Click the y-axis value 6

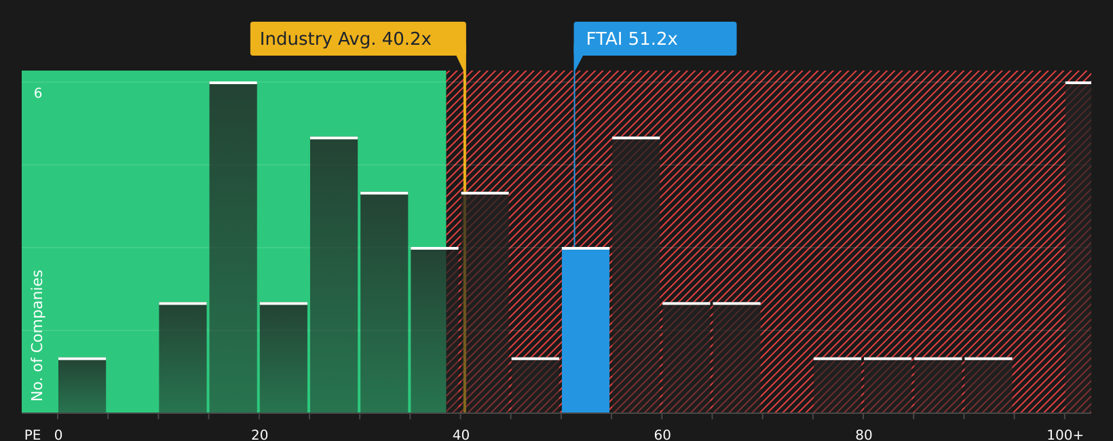click(x=38, y=94)
